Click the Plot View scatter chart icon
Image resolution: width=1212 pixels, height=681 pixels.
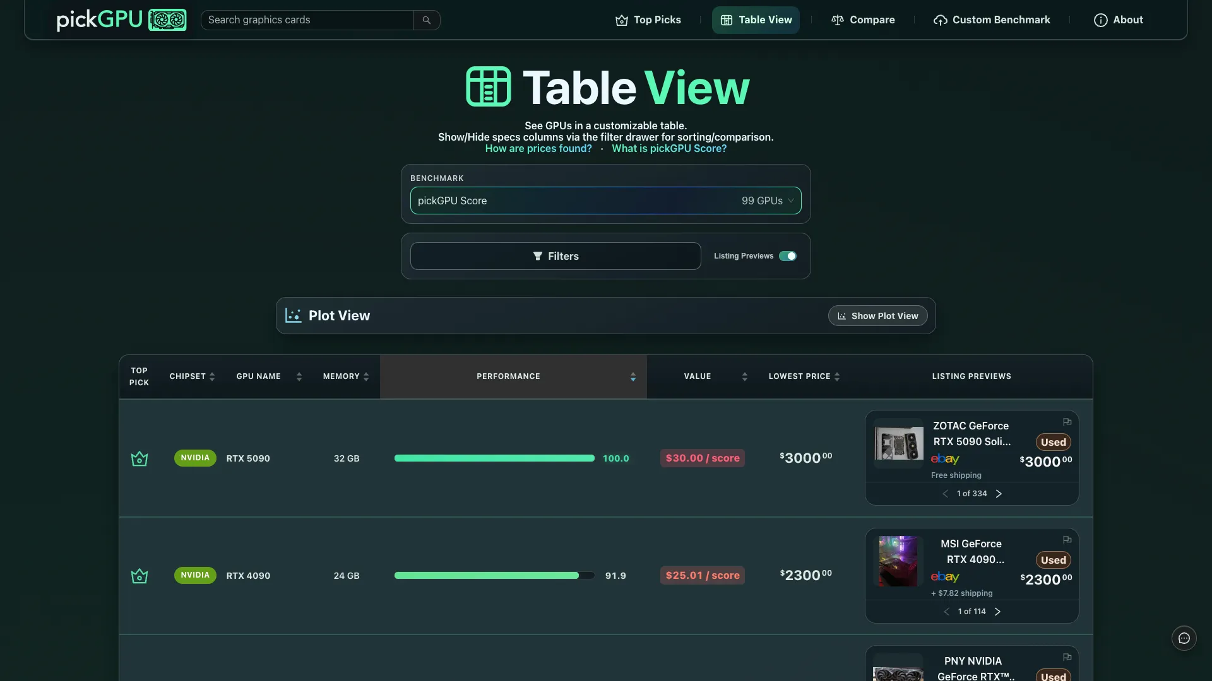pos(293,315)
